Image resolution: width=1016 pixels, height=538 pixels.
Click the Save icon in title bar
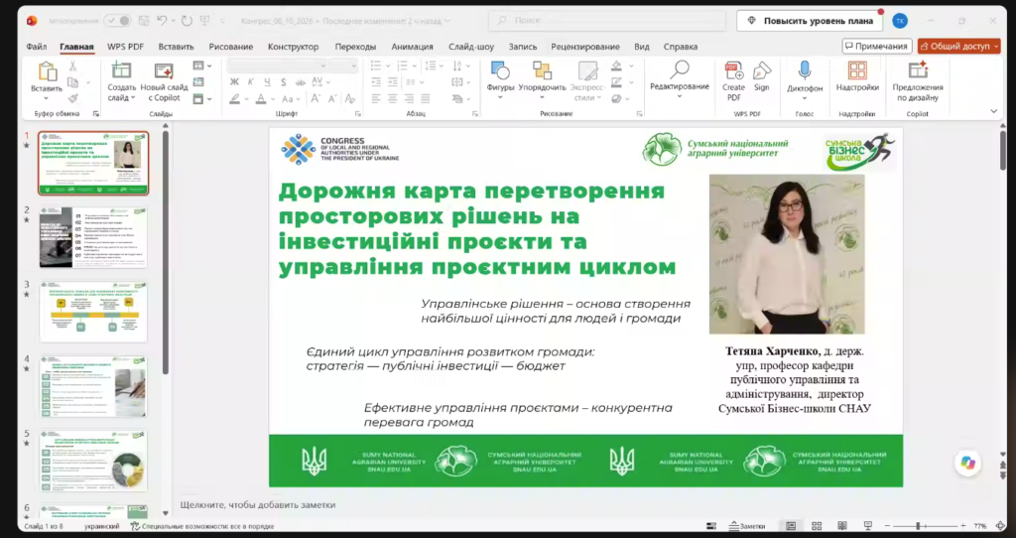tap(143, 21)
